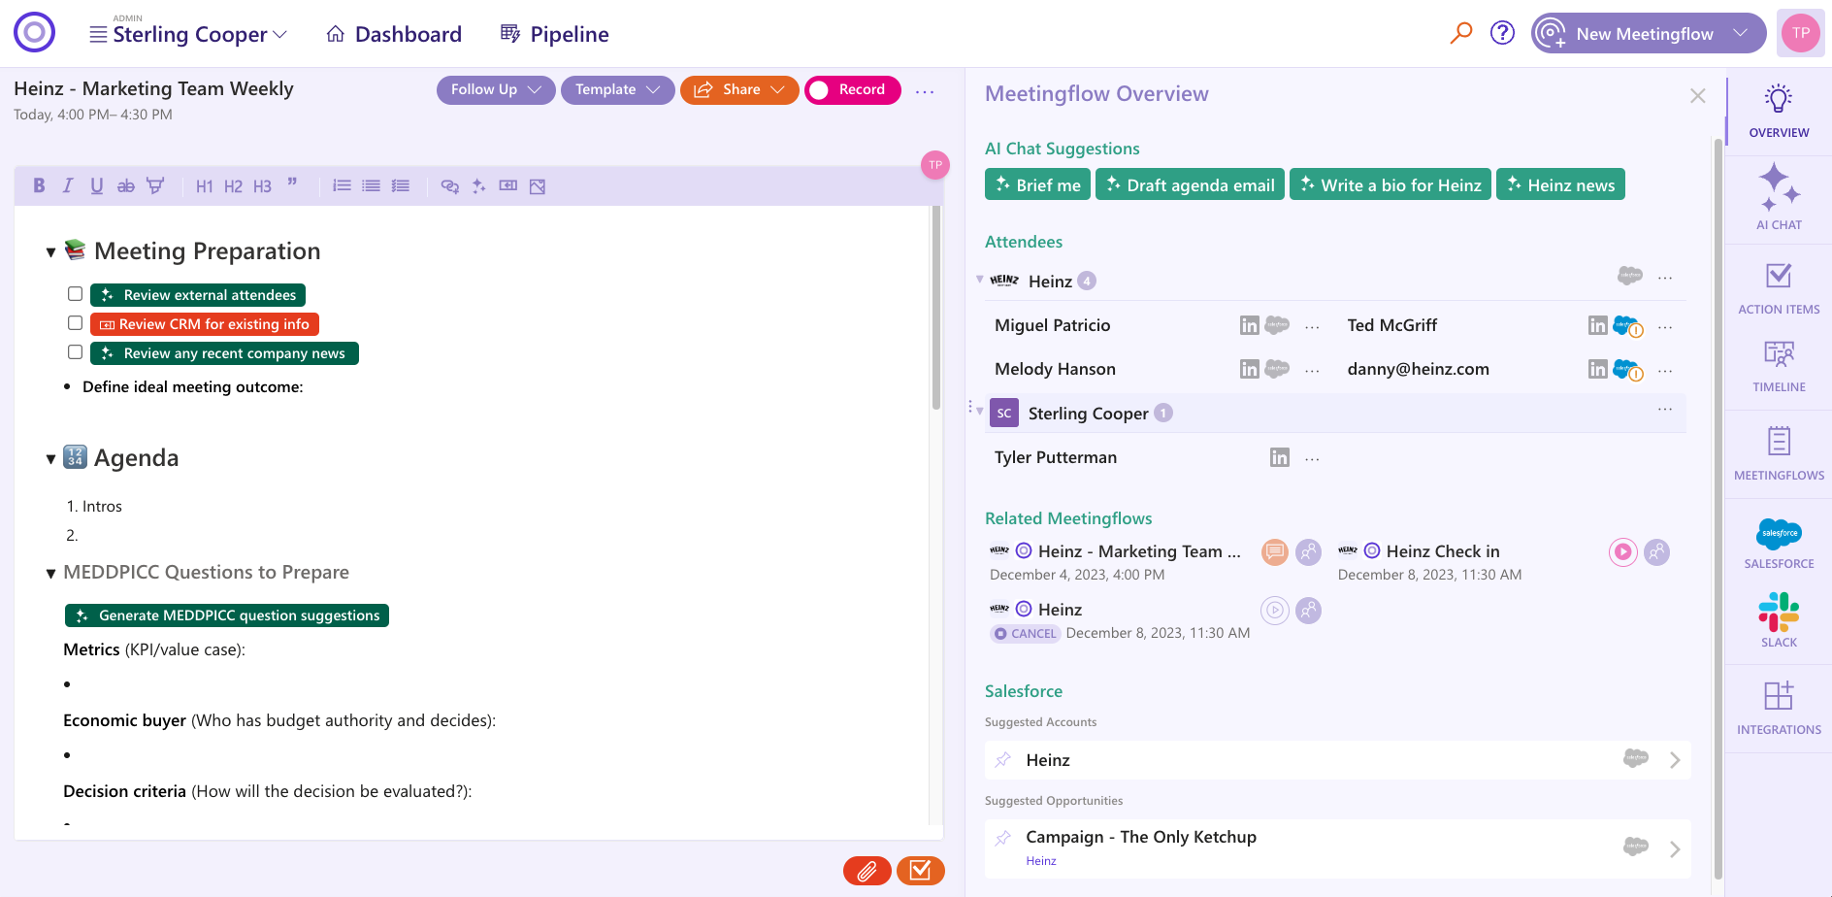The width and height of the screenshot is (1832, 897).
Task: Collapse MEDDPICC Questions to Prepare section
Action: [50, 574]
